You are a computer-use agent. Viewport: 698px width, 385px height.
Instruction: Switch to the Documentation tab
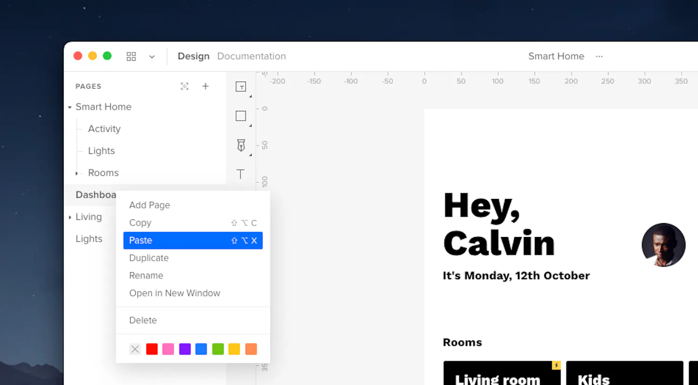click(251, 56)
